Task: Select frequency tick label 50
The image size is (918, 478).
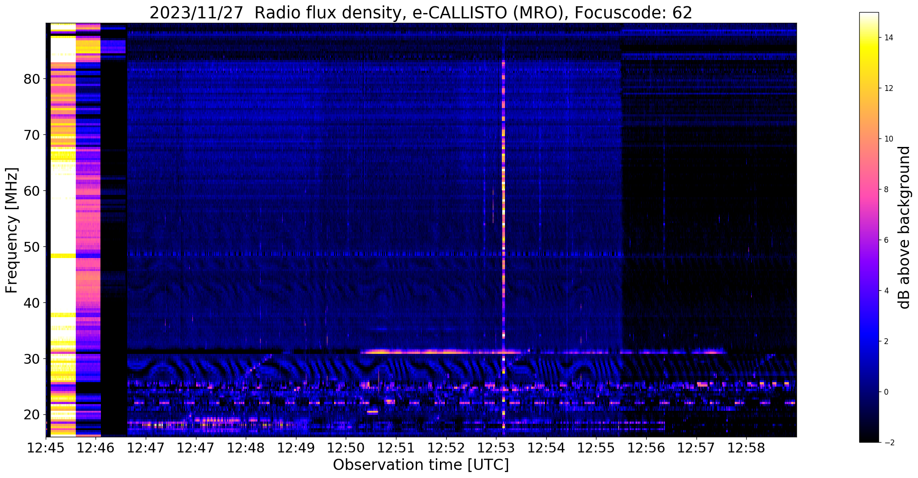Action: (32, 247)
